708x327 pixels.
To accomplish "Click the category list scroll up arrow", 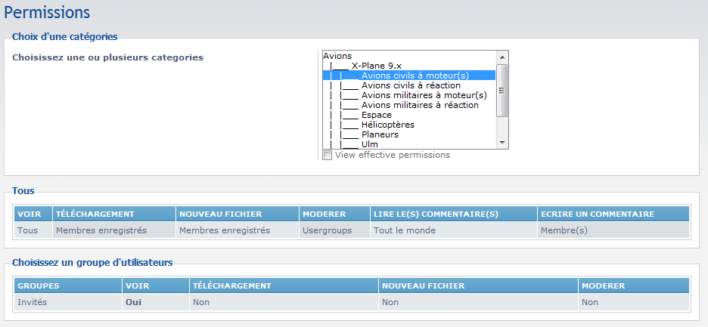I will pyautogui.click(x=501, y=56).
